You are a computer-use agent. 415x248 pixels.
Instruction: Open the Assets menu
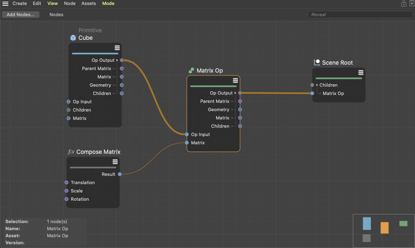point(89,3)
